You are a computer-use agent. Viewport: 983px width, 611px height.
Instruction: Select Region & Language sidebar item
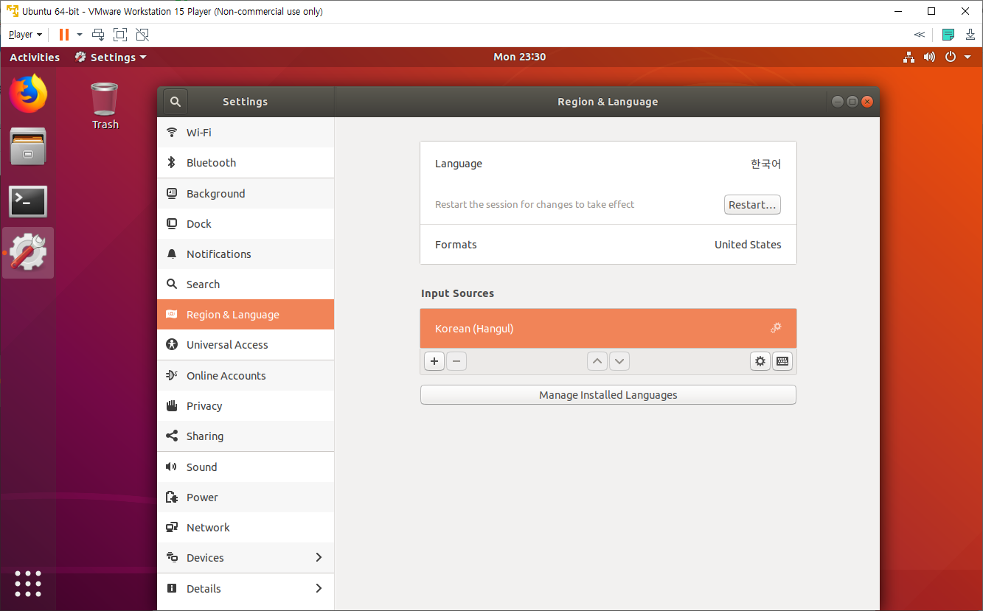246,314
